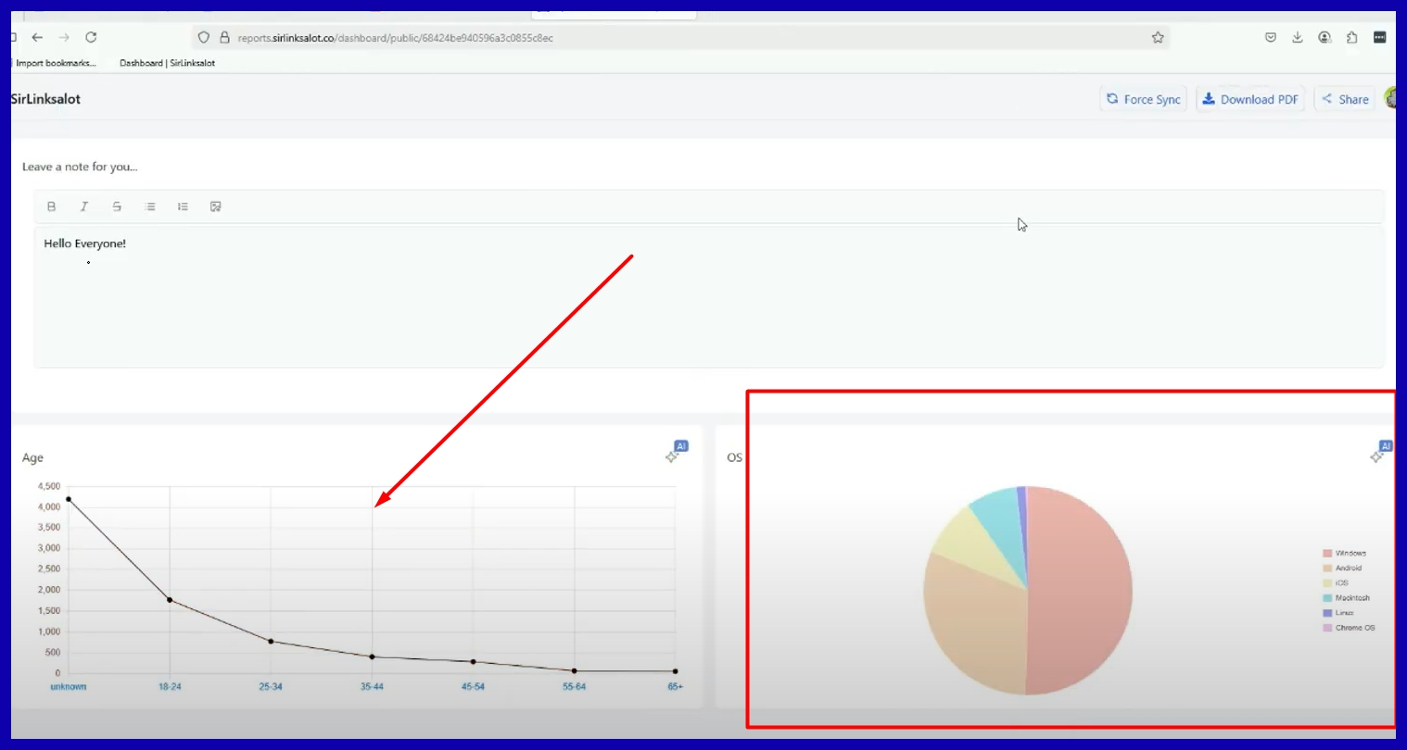Insert a bulleted list in the note
1407x750 pixels.
(150, 206)
